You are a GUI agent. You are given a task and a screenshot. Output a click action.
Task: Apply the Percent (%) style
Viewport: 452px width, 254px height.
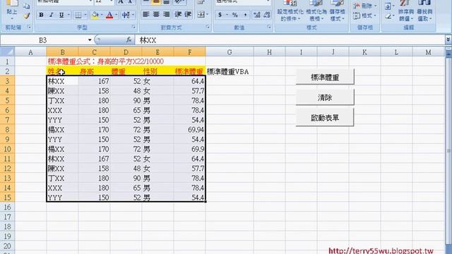click(x=235, y=15)
